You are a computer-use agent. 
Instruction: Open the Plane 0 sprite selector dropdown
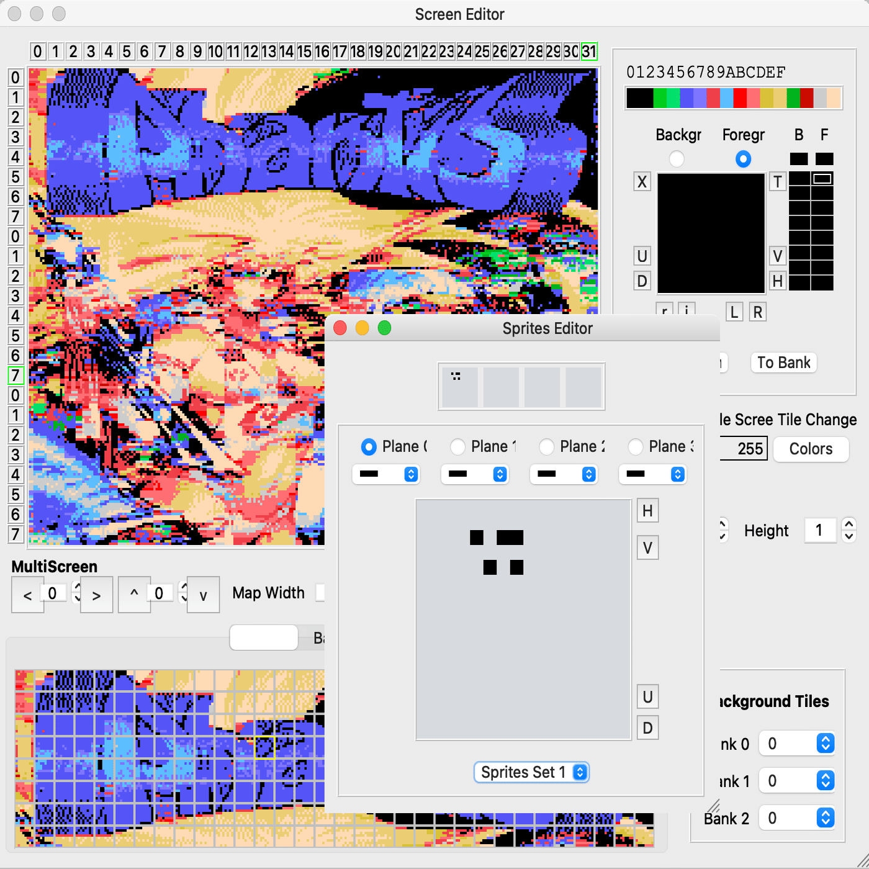[386, 474]
